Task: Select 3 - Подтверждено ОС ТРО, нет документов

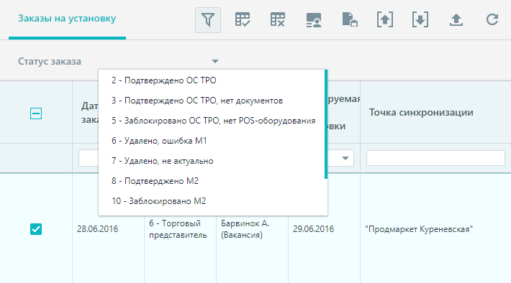Action: (x=197, y=101)
